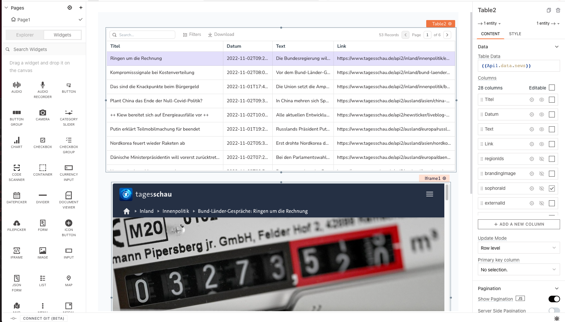565x322 pixels.
Task: Hide the Titel column via eye icon
Action: click(542, 100)
